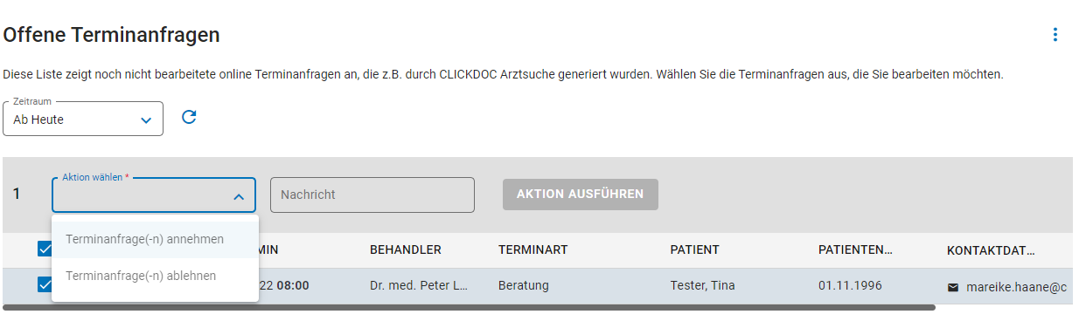Select the Dr. med. Peter L… cell

419,285
